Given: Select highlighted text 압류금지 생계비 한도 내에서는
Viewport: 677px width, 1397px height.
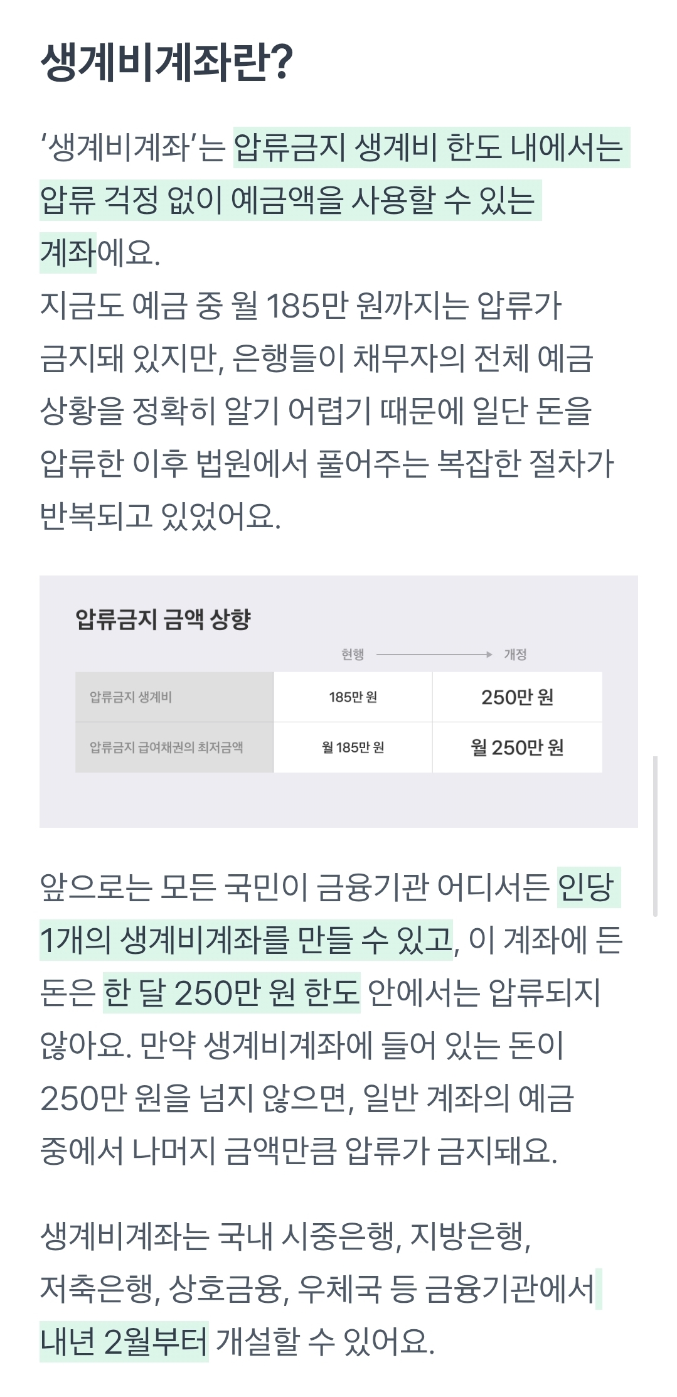Looking at the screenshot, I should (430, 149).
